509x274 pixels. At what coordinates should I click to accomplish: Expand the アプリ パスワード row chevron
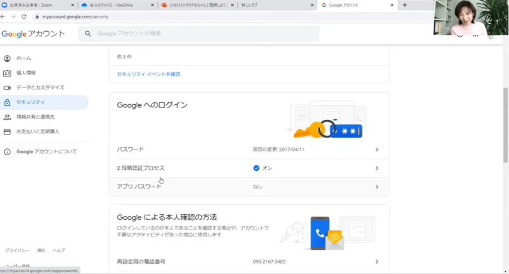[x=377, y=187]
